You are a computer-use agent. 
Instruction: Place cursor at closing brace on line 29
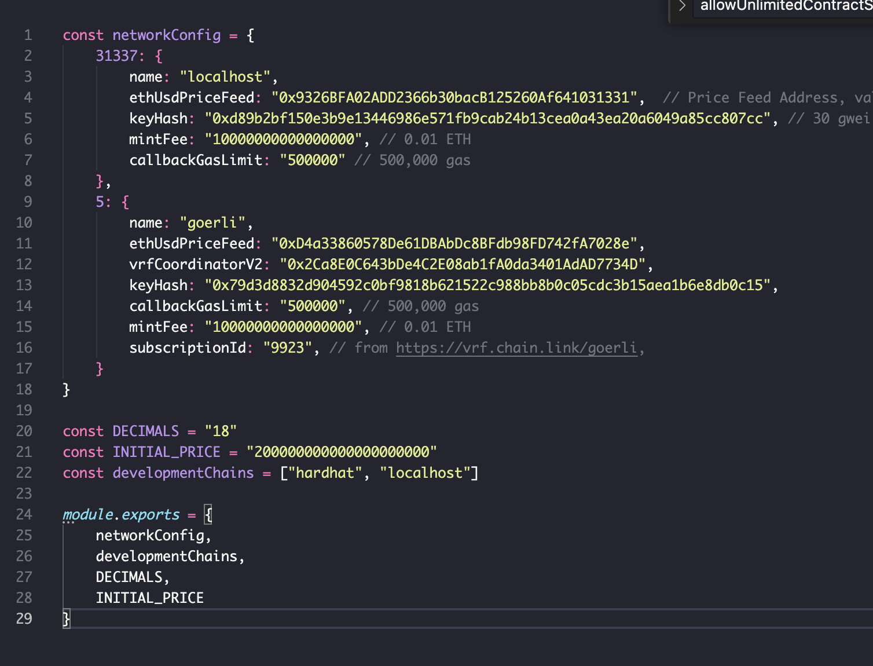pyautogui.click(x=67, y=619)
